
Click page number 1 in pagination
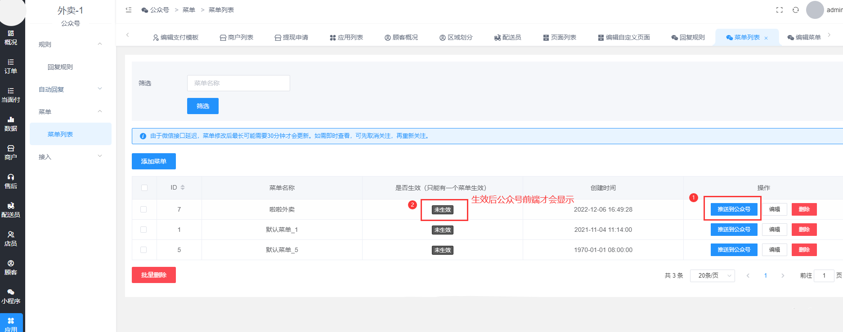tap(766, 276)
